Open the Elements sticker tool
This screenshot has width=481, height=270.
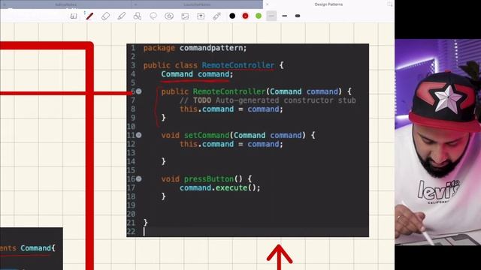[169, 16]
